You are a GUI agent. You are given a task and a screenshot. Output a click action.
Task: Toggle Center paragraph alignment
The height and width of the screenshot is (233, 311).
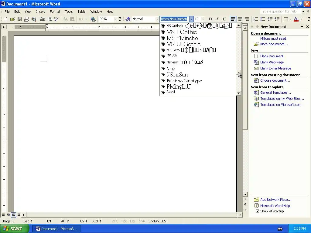240,19
